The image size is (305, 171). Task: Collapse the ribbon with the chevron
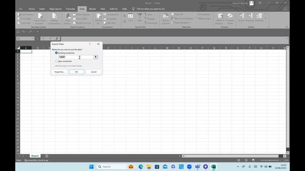click(287, 27)
